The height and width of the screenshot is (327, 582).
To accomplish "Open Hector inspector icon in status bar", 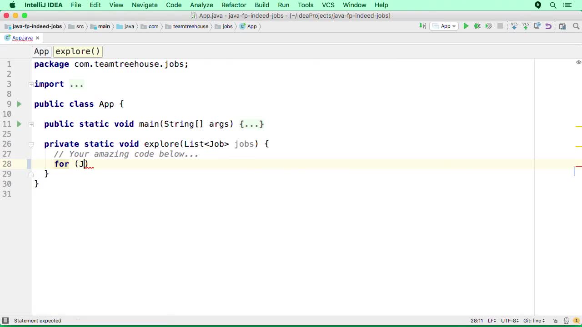I will 567,321.
